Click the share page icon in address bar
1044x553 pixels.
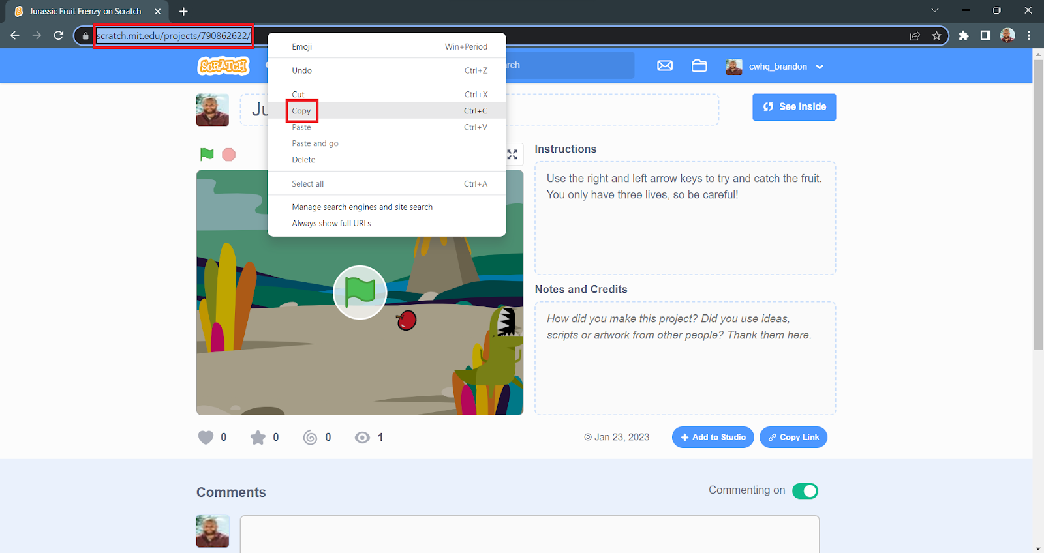pyautogui.click(x=915, y=36)
